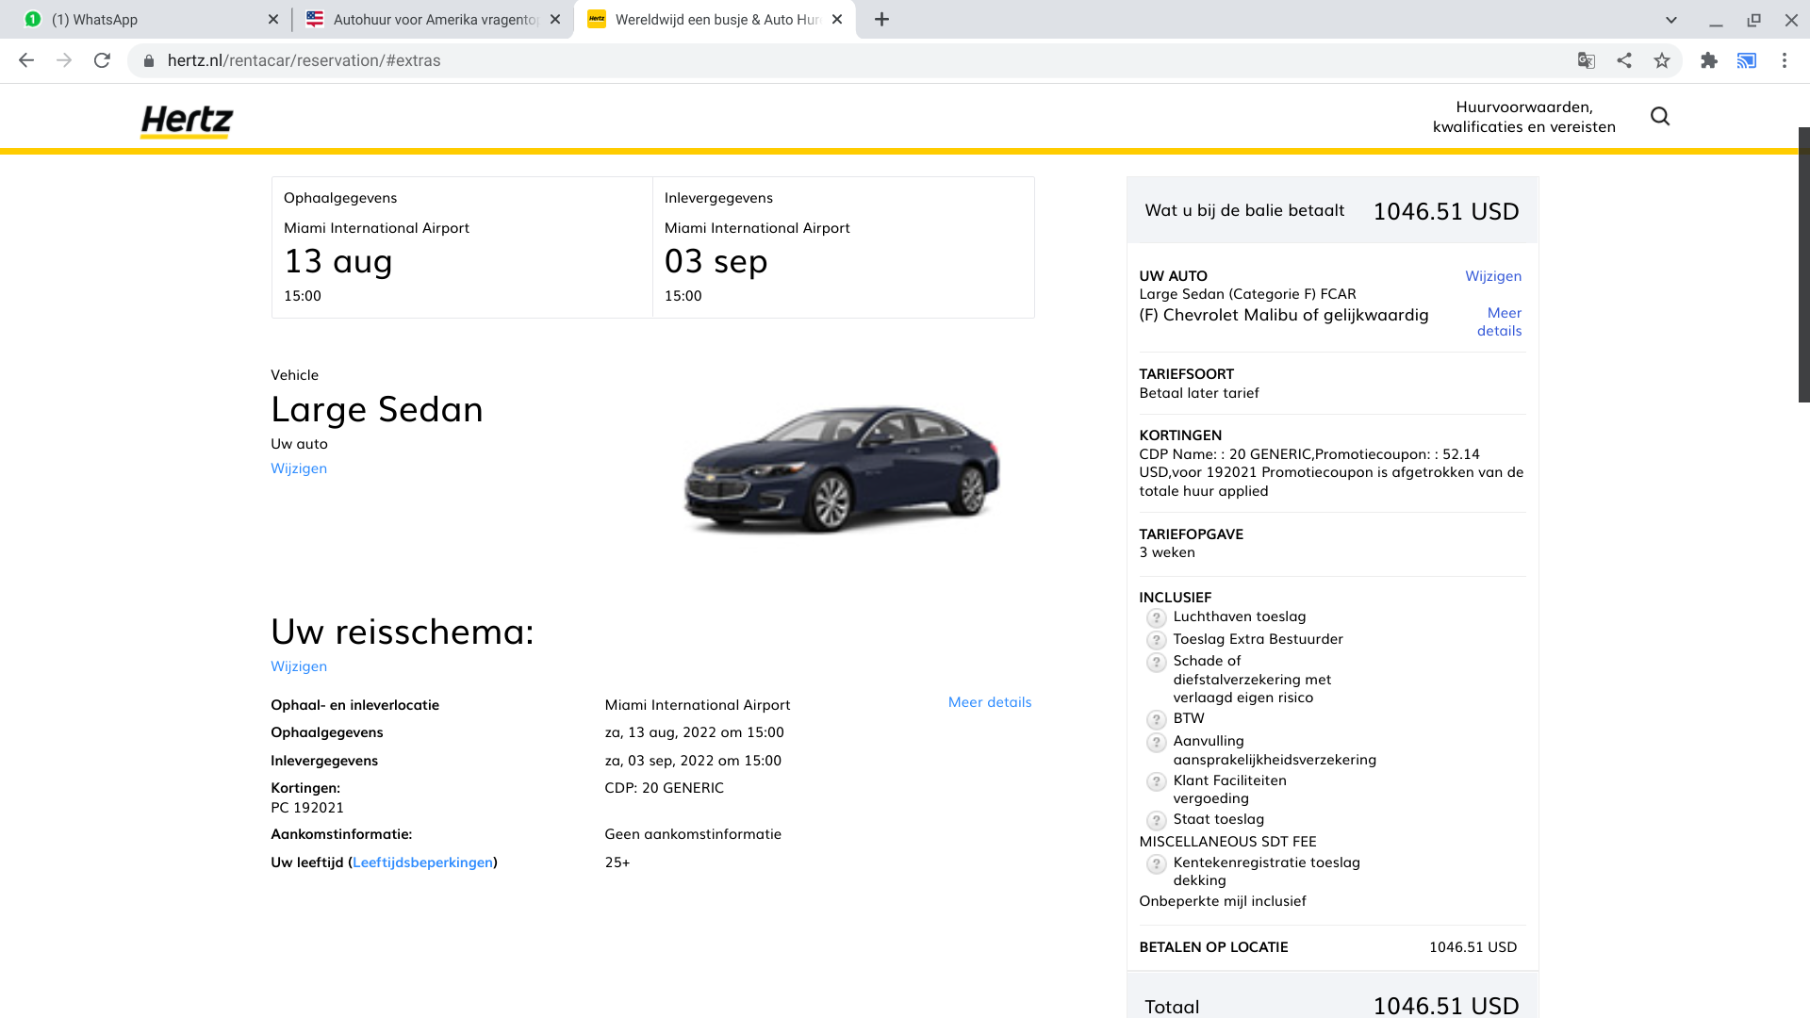Open Google Translate icon in address bar

[x=1586, y=60]
